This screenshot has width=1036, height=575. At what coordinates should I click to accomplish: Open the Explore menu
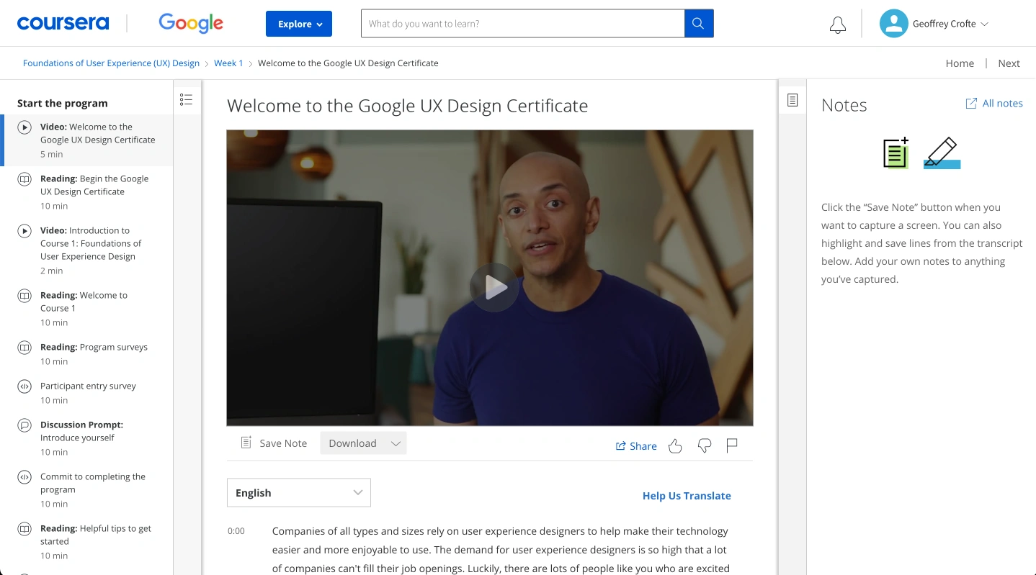tap(299, 24)
